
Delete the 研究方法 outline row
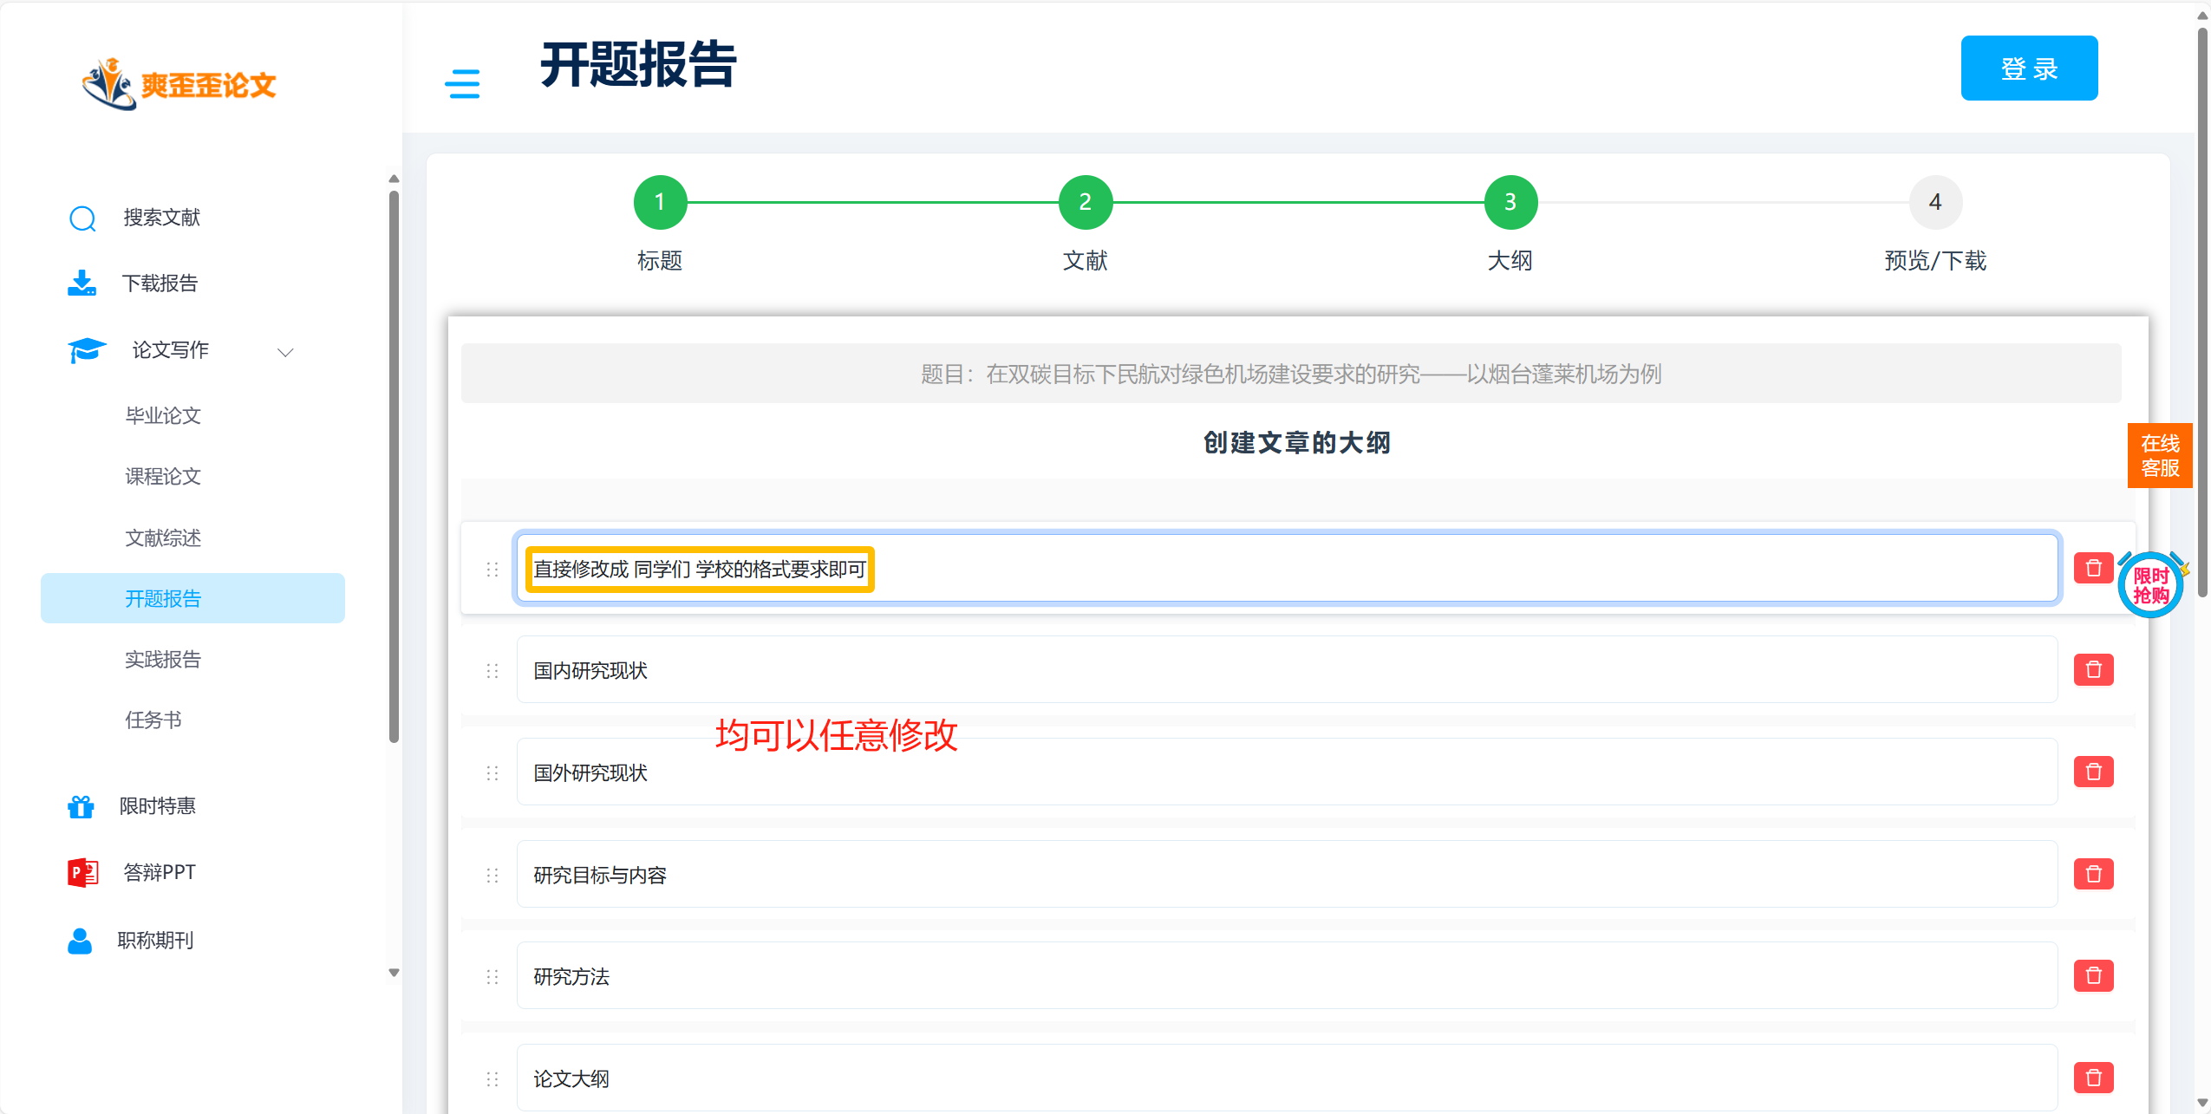pos(2093,976)
